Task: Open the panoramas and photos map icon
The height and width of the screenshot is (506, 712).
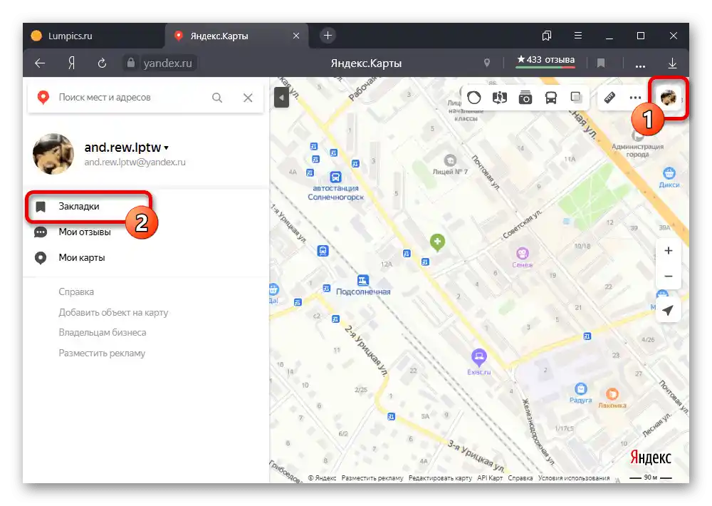Action: pos(500,98)
